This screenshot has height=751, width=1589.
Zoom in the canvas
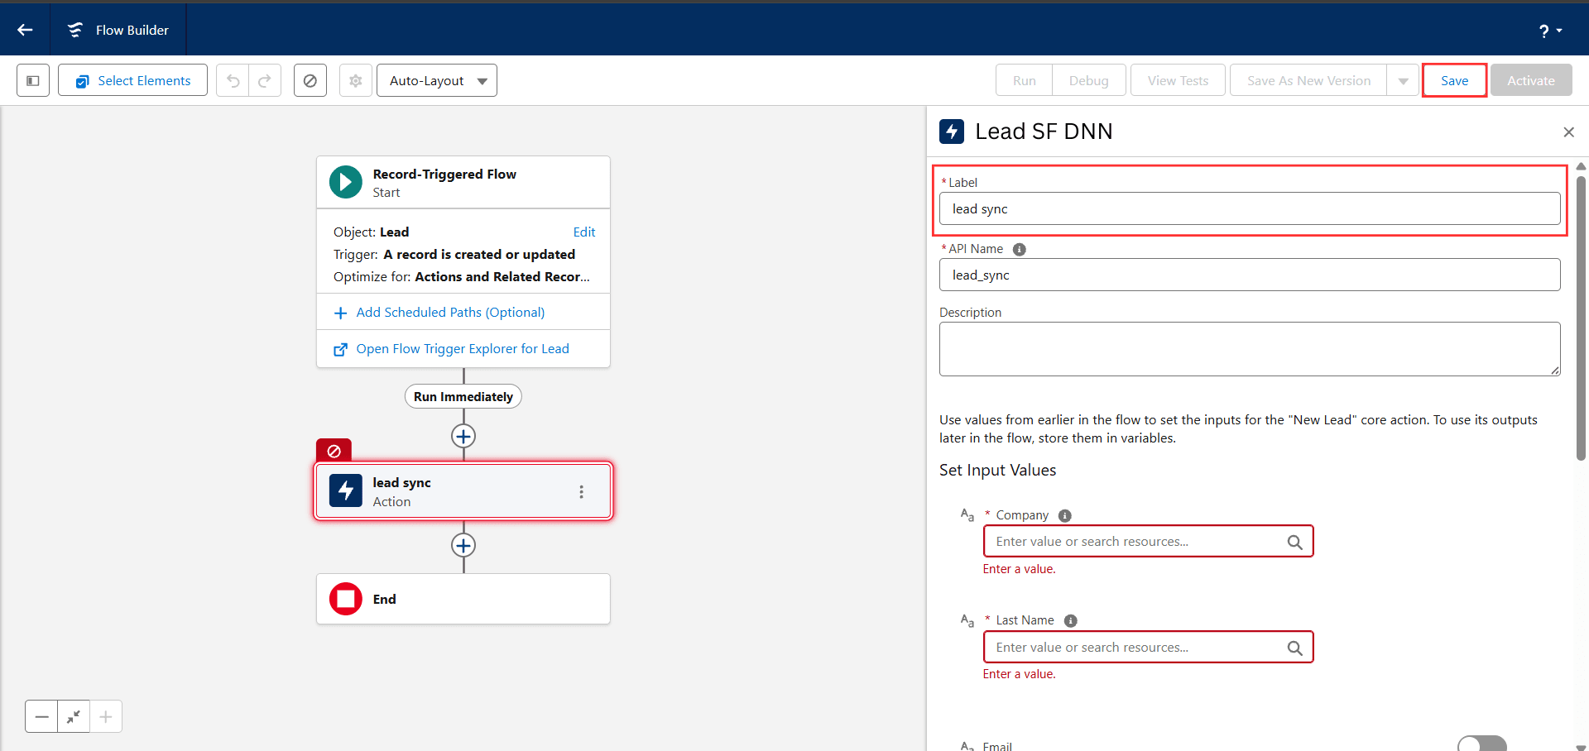click(x=106, y=716)
